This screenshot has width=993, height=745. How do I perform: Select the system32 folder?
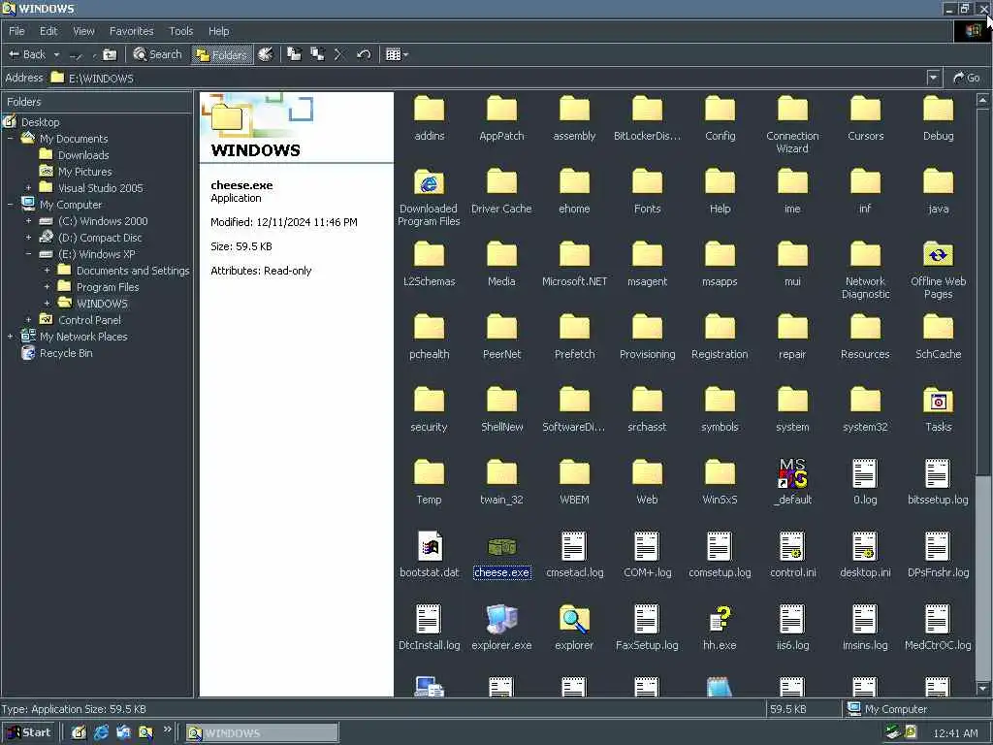[865, 408]
